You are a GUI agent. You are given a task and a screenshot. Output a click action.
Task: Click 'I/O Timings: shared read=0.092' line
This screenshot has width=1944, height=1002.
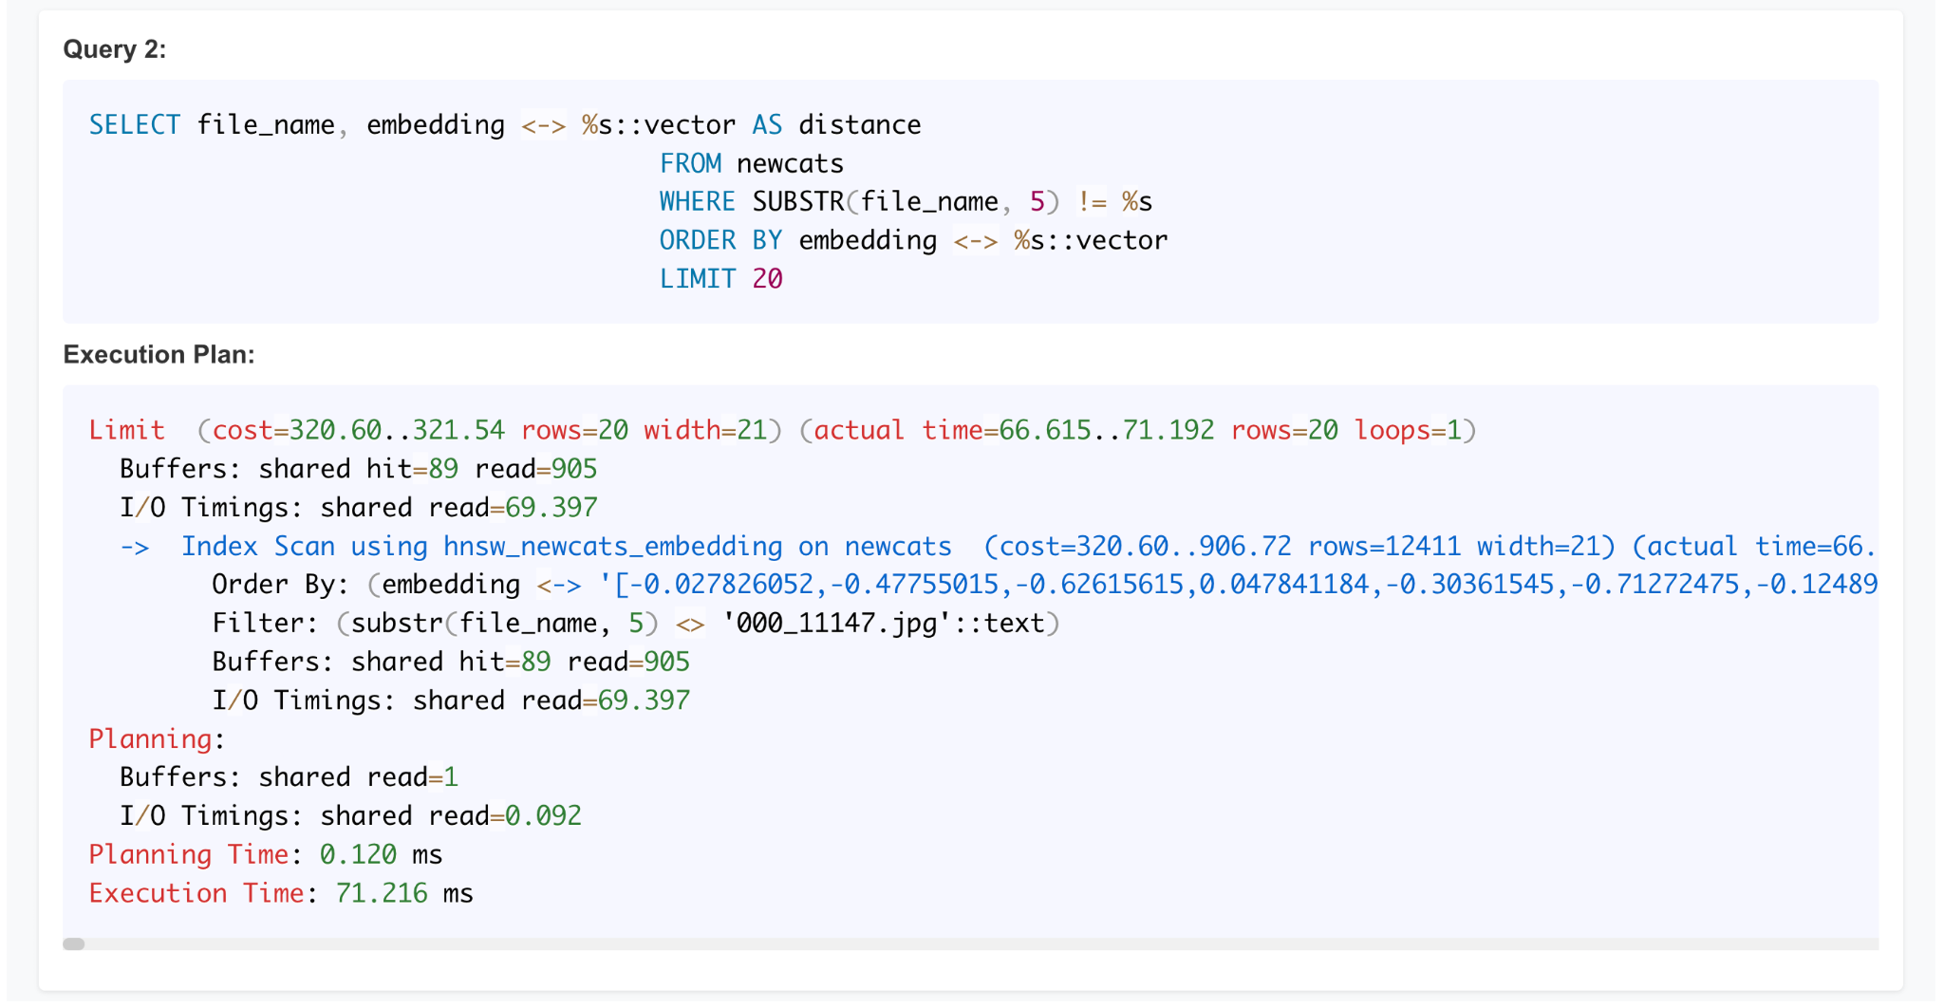pos(351,817)
